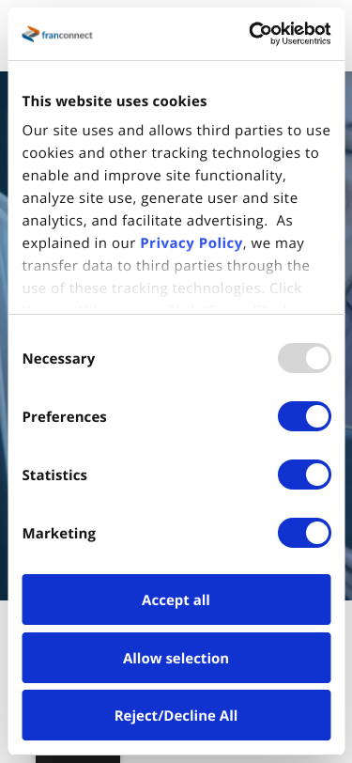Open the Cookiebot logo link
This screenshot has width=352, height=763.
pyautogui.click(x=290, y=33)
